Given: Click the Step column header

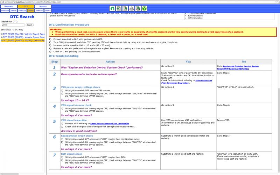Looking at the screenshot, I should click(55, 62).
